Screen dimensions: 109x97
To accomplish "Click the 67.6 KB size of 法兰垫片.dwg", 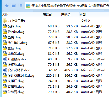I will (54, 43).
